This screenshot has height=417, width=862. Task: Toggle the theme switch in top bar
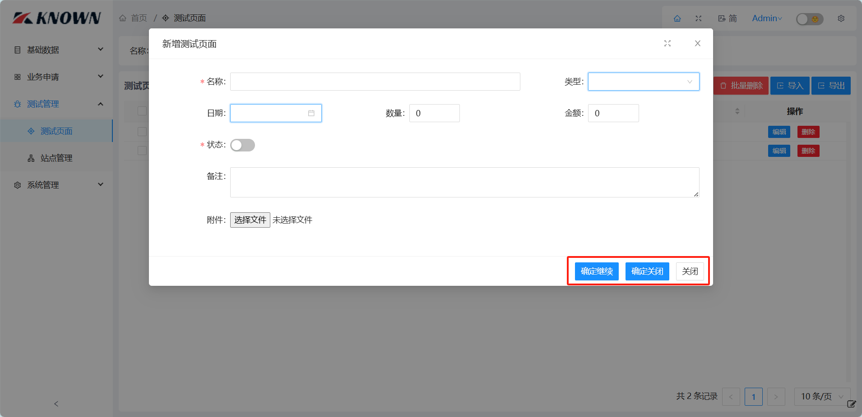(810, 19)
